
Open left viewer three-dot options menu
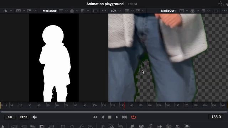pyautogui.click(x=104, y=11)
